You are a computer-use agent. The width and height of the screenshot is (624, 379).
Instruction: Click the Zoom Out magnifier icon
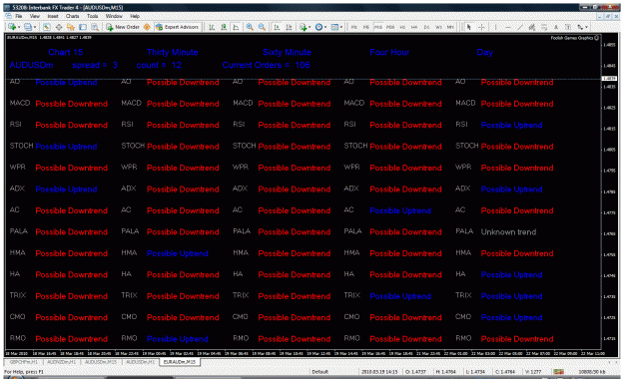(x=262, y=27)
